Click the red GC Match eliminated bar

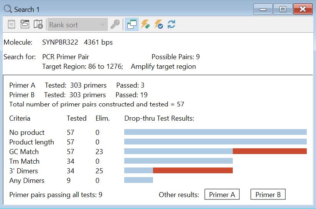270,151
